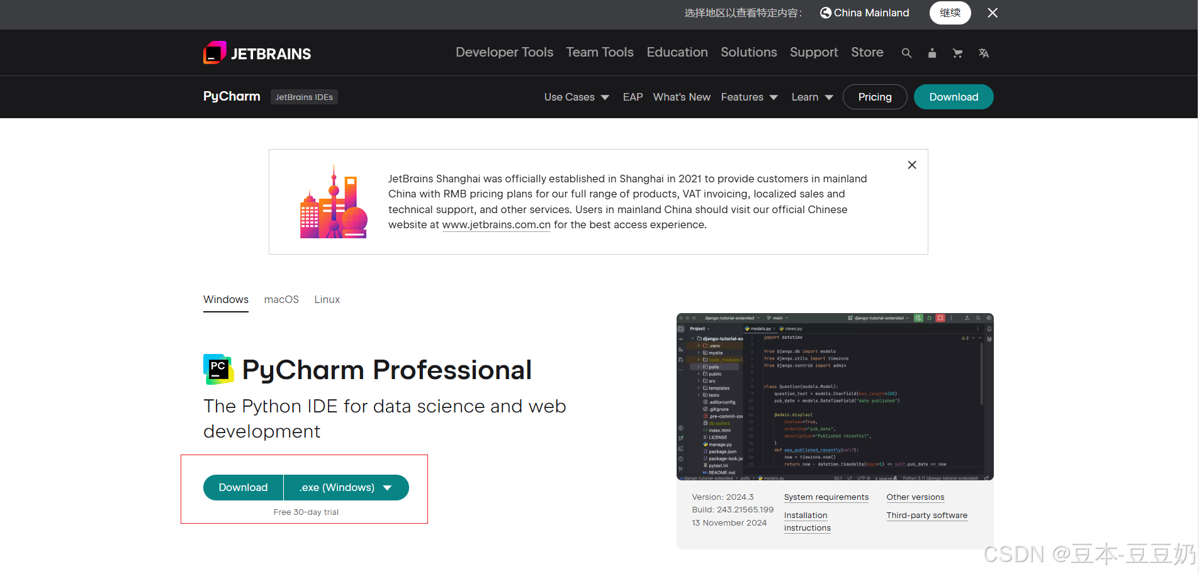Open the site search magnifier icon

tap(906, 53)
